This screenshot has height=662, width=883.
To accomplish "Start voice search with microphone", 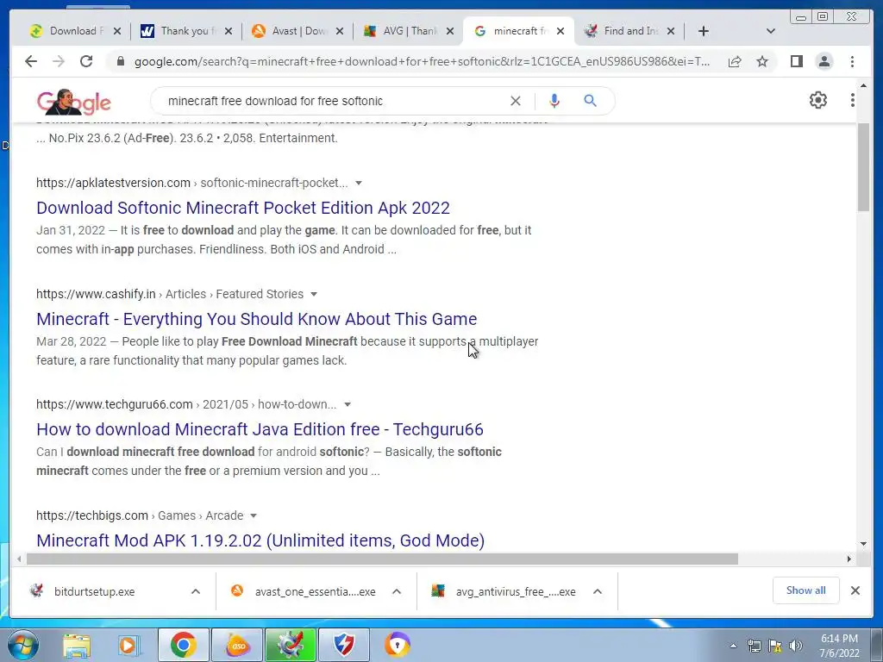I will [x=554, y=101].
